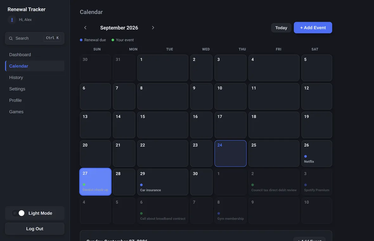Screen dimensions: 374x241
Task: Select September 15 day cell
Action: tap(163, 125)
